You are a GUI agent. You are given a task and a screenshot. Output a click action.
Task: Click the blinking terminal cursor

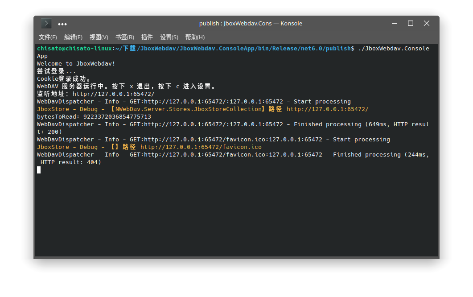pos(39,169)
